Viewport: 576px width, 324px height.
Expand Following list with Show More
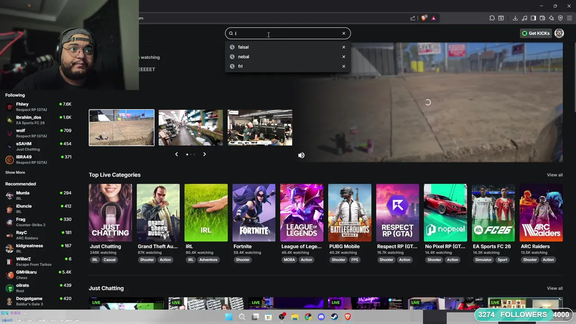point(15,172)
